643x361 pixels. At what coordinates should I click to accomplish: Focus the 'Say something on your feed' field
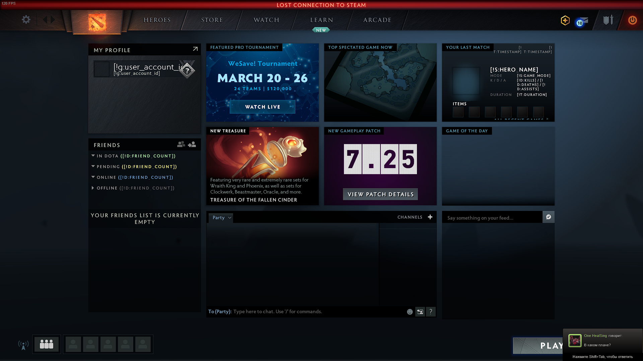(x=492, y=218)
